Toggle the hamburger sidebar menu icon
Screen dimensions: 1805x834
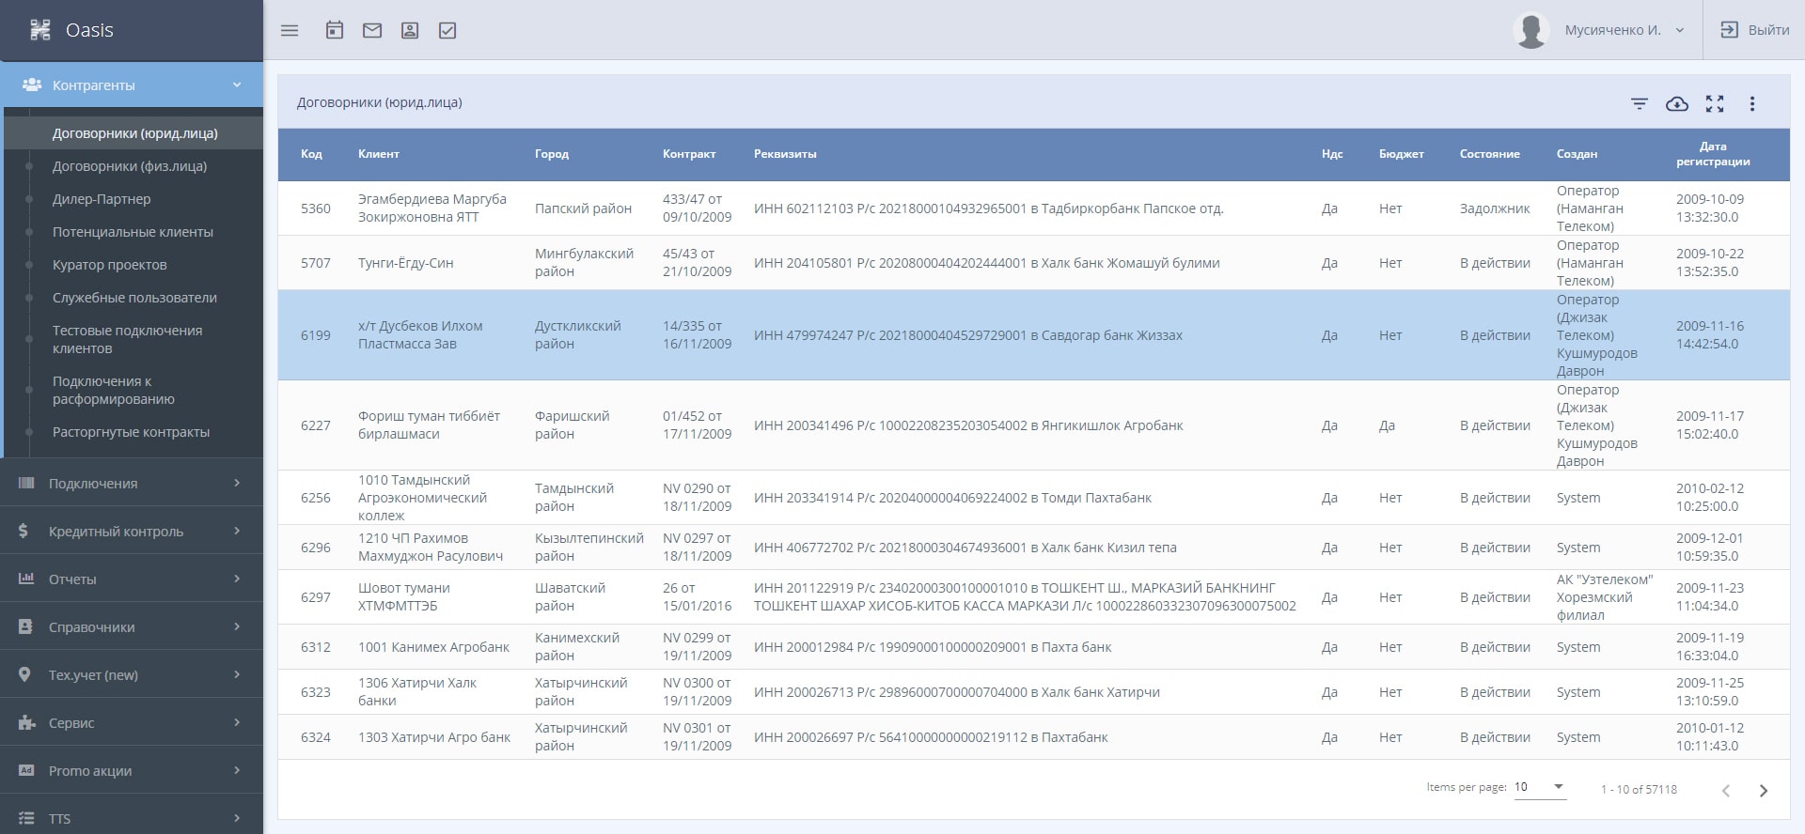pos(290,31)
